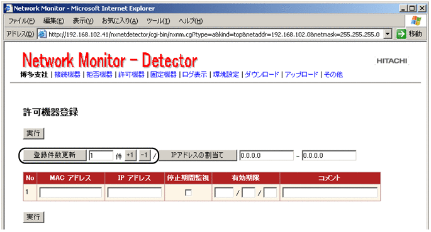Click the MAC アドレス field in row 1
431x232 pixels.
click(70, 192)
